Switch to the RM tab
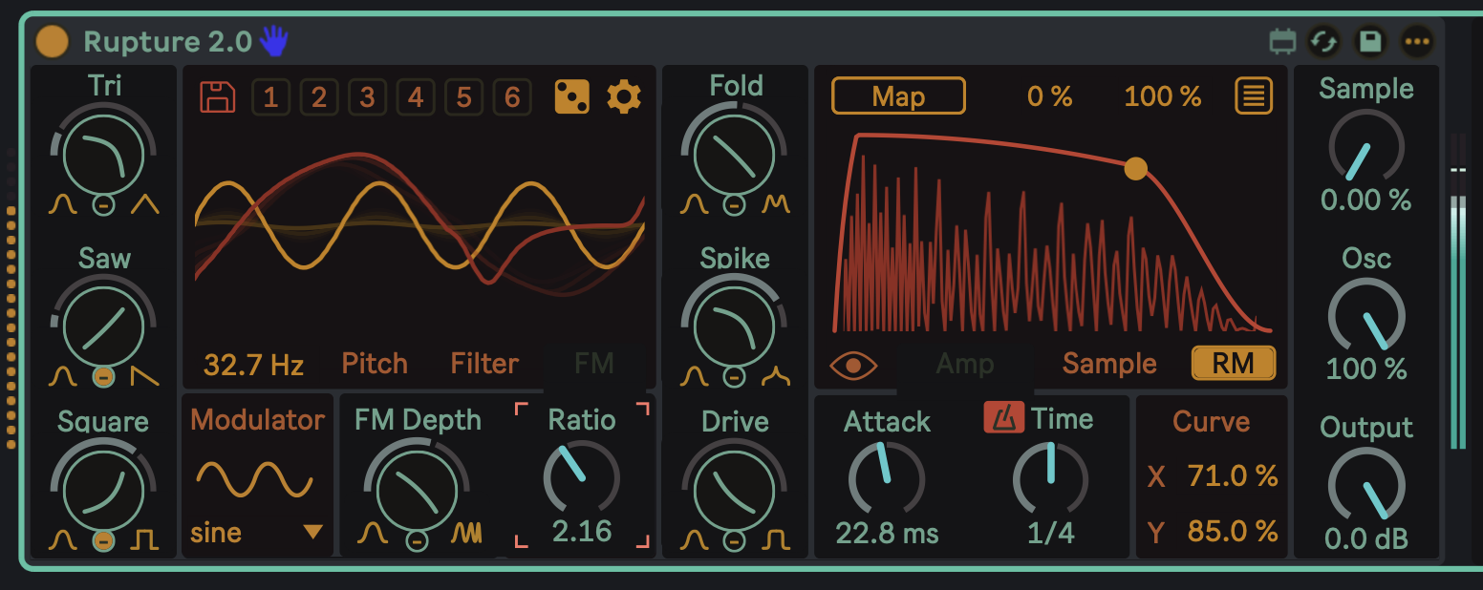Image resolution: width=1483 pixels, height=590 pixels. (x=1234, y=363)
